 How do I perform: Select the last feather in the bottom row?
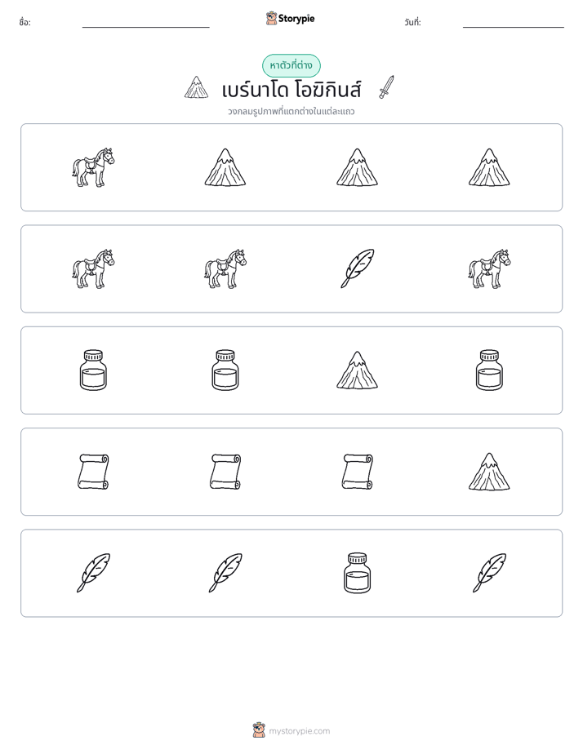489,573
